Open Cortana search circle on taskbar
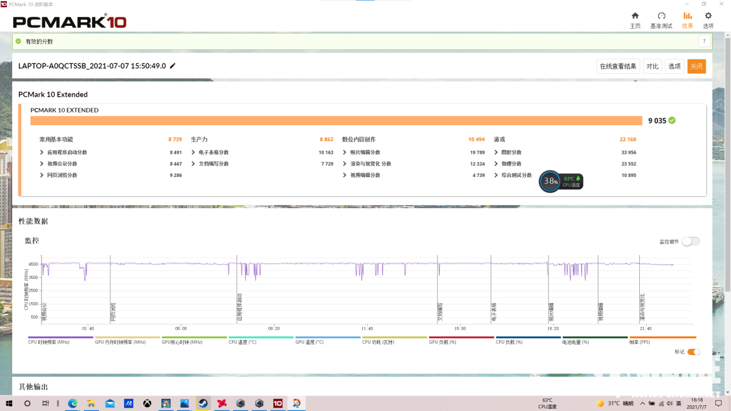This screenshot has width=731, height=411. click(x=27, y=404)
